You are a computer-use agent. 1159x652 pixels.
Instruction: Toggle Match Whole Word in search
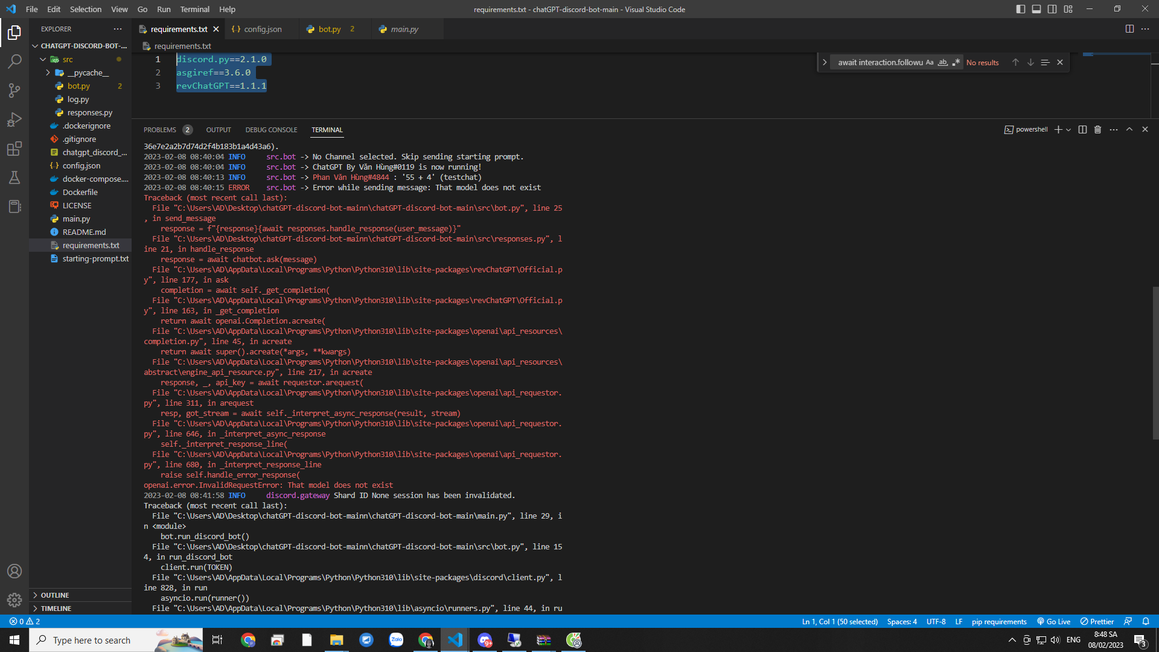click(943, 62)
